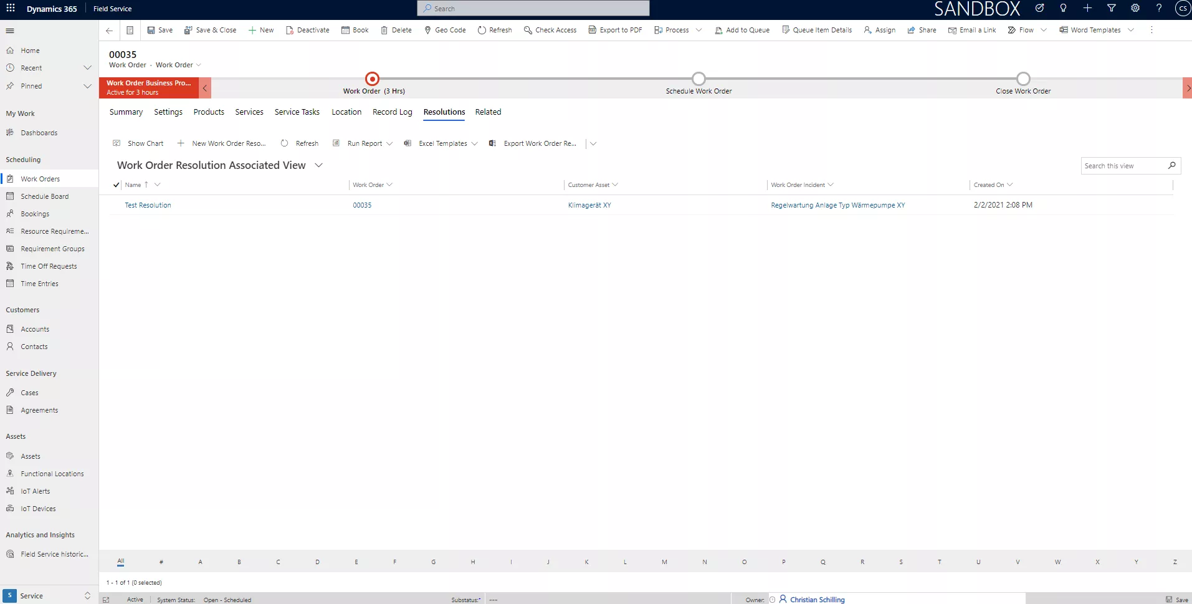Collapse the hamburger navigation menu
Viewport: 1192px width, 604px height.
coord(10,31)
